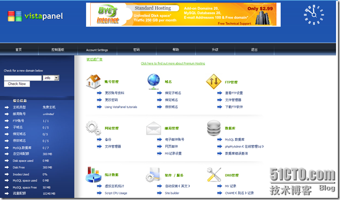The width and height of the screenshot is (340, 200).
Task: Open the 密码 menu item
Action: 136,50
